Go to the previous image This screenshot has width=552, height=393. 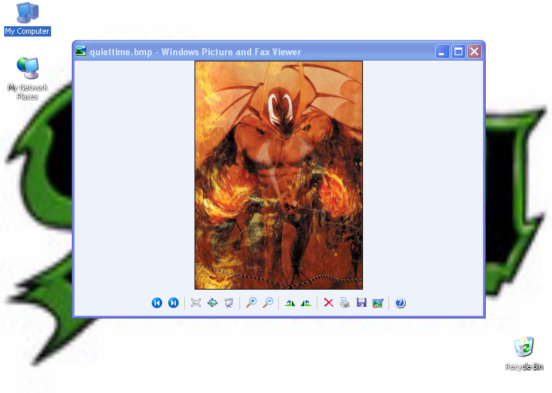pos(157,303)
